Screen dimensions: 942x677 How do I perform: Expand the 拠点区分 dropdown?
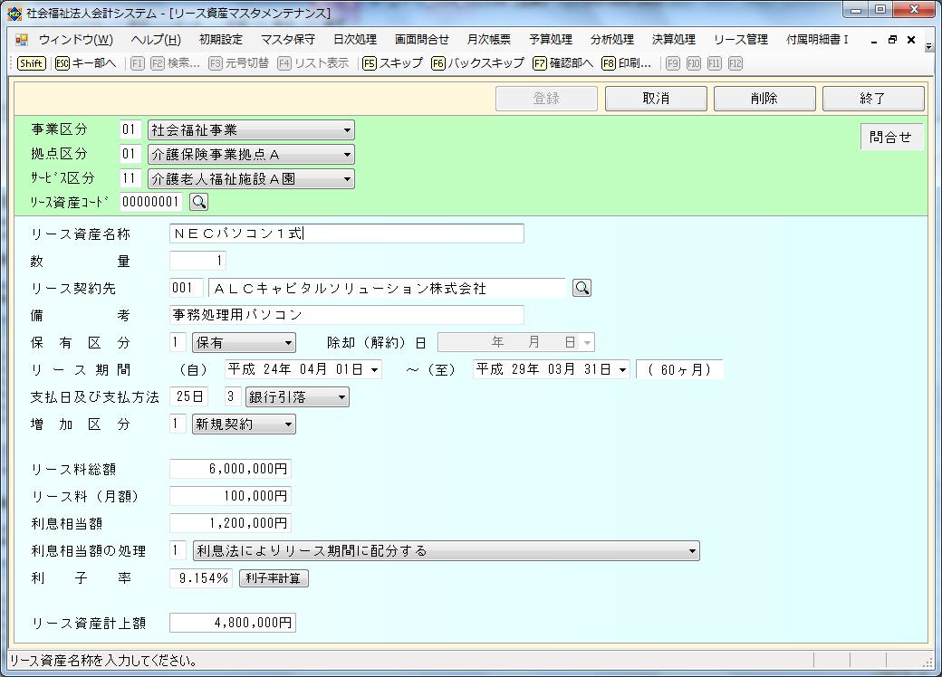pyautogui.click(x=347, y=155)
